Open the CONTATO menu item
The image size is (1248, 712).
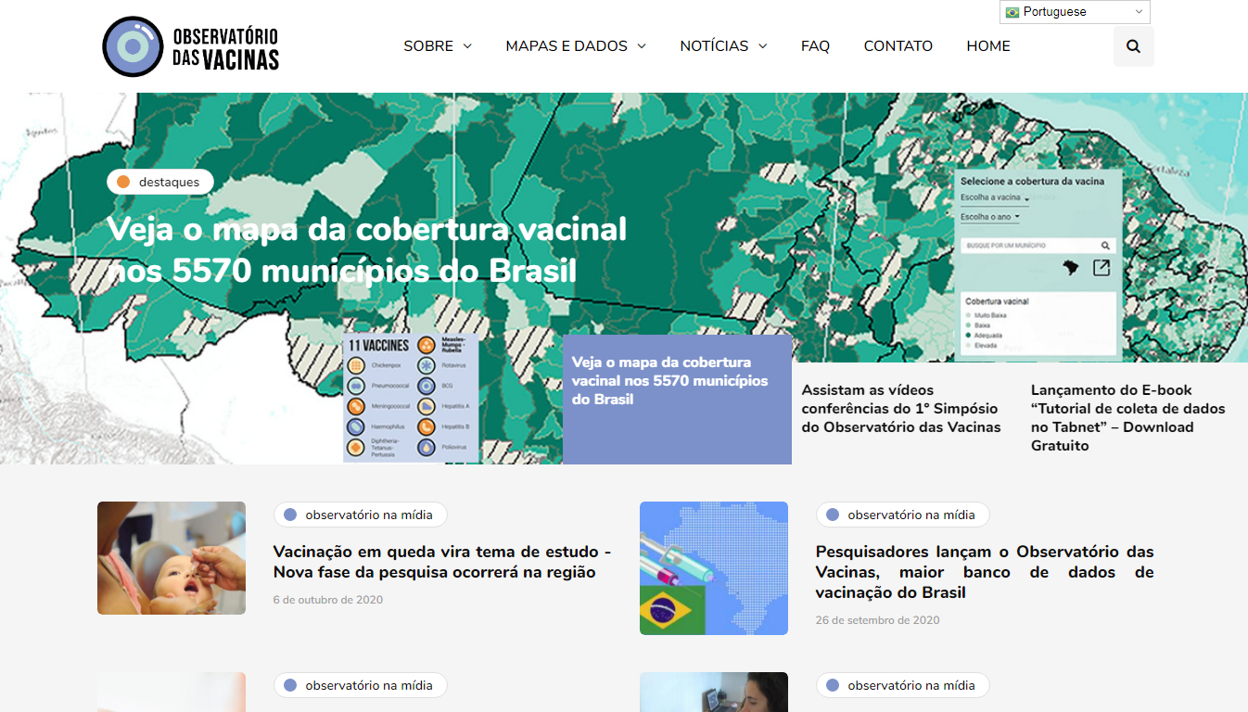pos(898,46)
